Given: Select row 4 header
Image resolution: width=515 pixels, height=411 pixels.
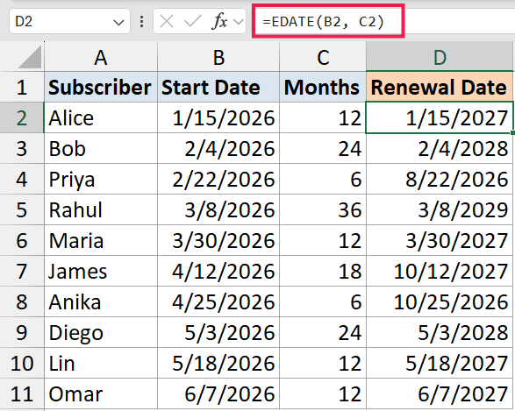Looking at the screenshot, I should [x=22, y=179].
